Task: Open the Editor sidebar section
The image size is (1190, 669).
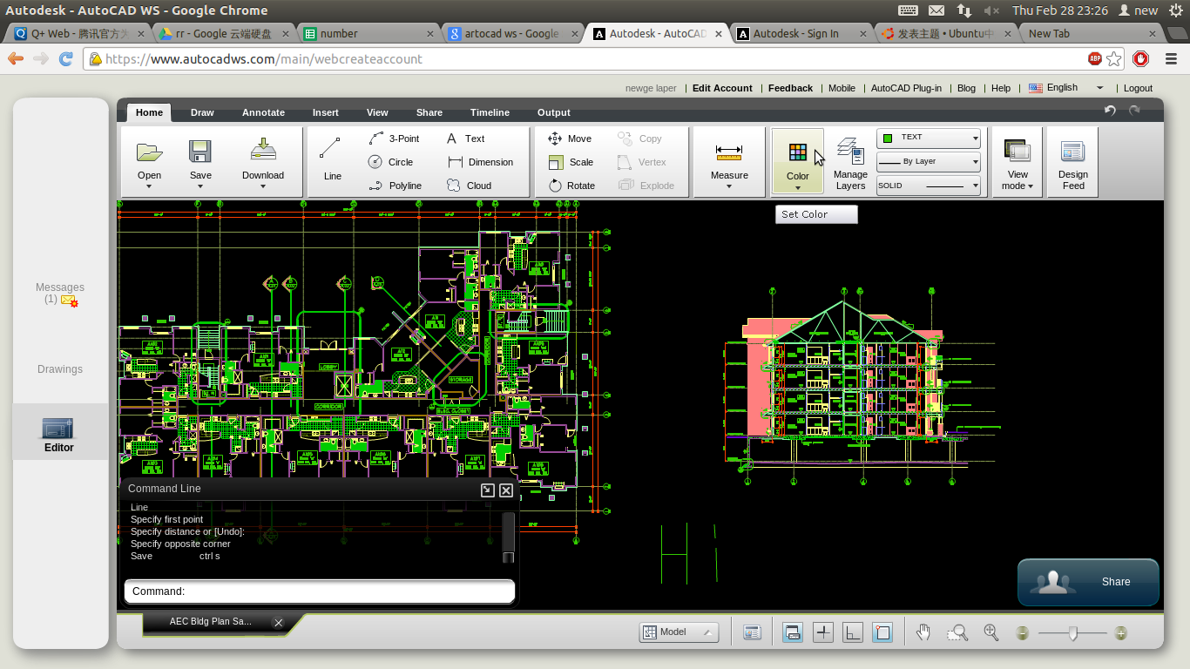Action: pyautogui.click(x=59, y=433)
